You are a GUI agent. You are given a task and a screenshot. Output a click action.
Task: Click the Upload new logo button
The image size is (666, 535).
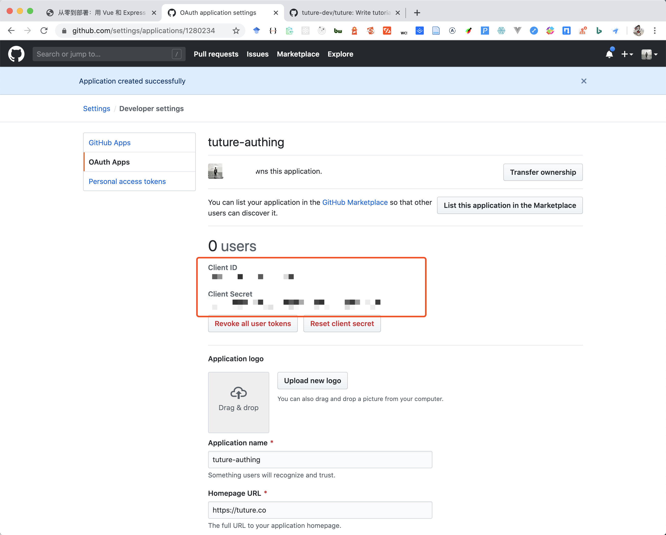(x=312, y=381)
